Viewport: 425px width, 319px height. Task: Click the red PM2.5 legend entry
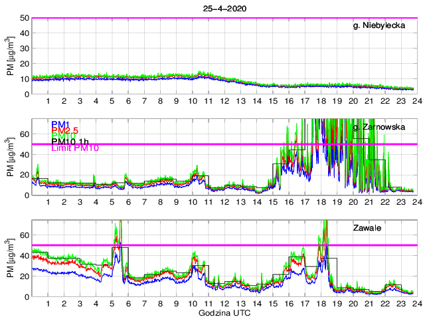coord(65,130)
